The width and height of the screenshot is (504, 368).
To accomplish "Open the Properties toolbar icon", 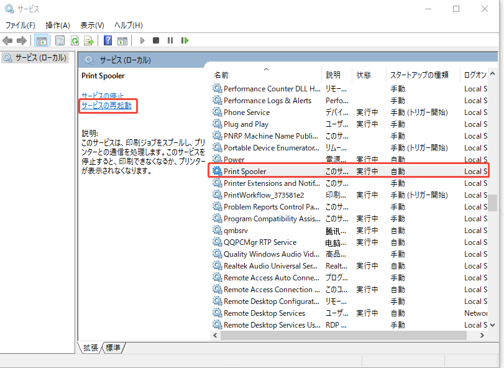I will [60, 40].
